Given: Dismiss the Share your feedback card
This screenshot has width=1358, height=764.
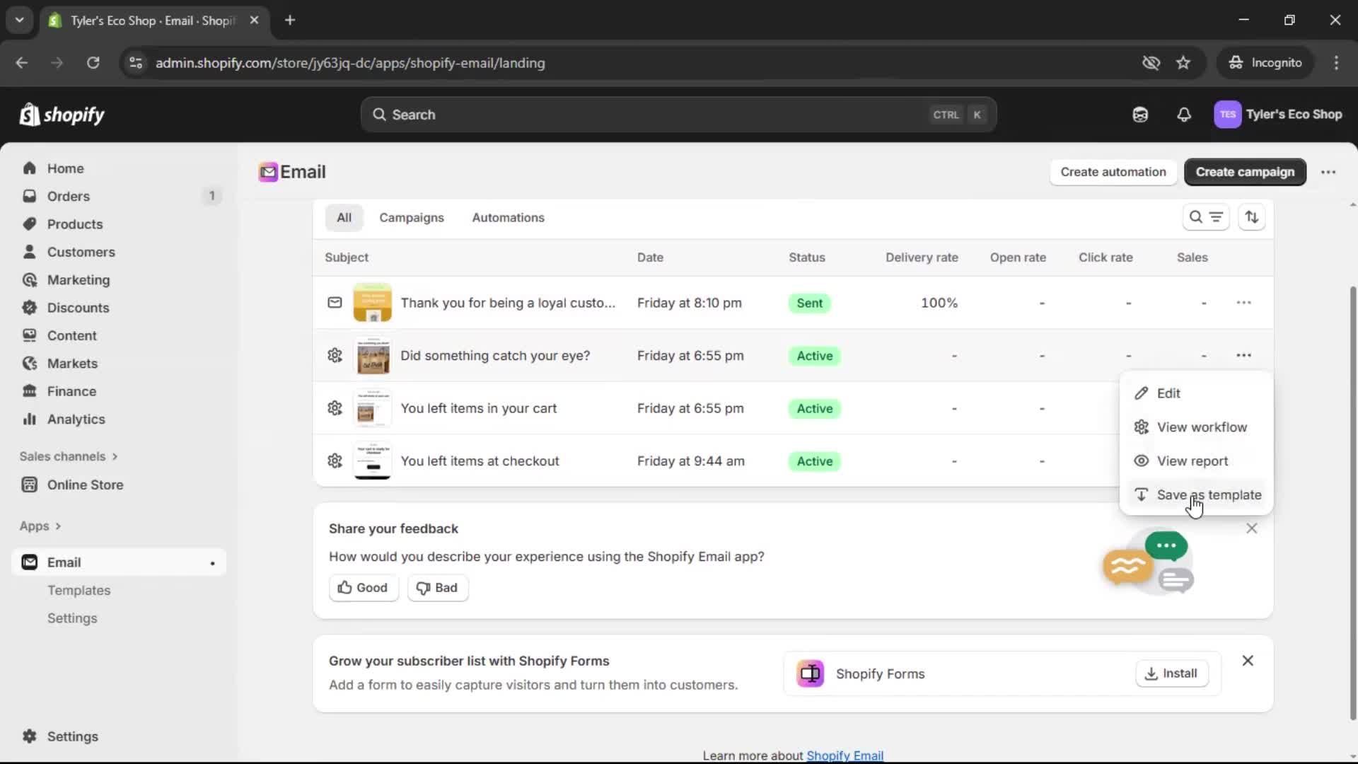Looking at the screenshot, I should pos(1251,528).
